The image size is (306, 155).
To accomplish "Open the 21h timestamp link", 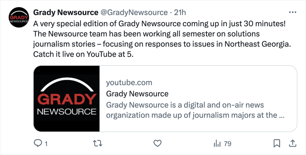I will pos(180,12).
